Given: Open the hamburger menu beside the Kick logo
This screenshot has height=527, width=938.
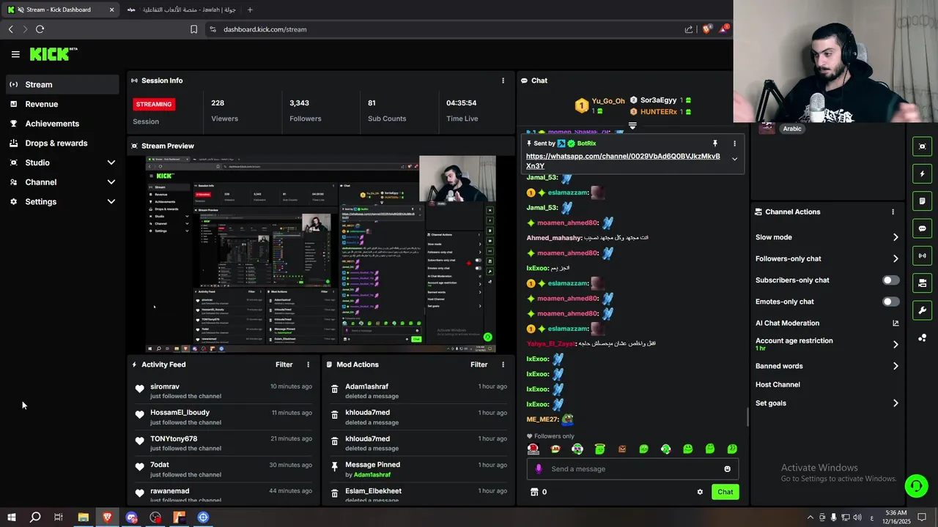Looking at the screenshot, I should pyautogui.click(x=15, y=54).
